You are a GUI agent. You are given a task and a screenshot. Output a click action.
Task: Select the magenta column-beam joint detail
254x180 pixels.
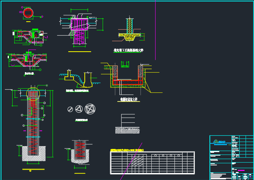point(80,29)
